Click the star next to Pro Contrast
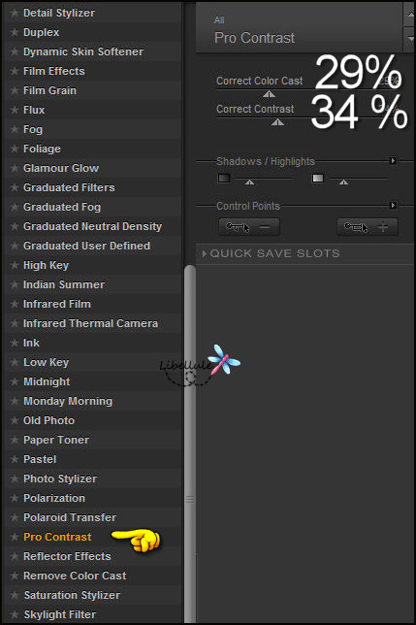 pyautogui.click(x=15, y=537)
